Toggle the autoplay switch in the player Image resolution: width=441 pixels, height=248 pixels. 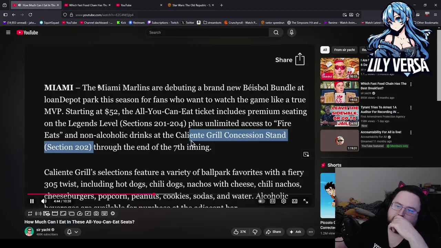pos(261,201)
